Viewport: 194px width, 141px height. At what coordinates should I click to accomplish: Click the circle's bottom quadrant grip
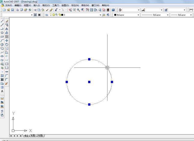pos(89,104)
